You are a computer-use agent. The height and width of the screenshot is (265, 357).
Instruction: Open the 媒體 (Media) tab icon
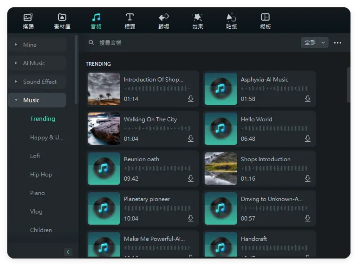28,18
